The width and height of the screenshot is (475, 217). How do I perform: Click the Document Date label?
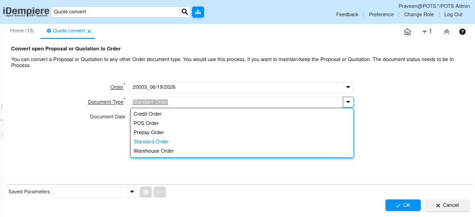pos(108,117)
